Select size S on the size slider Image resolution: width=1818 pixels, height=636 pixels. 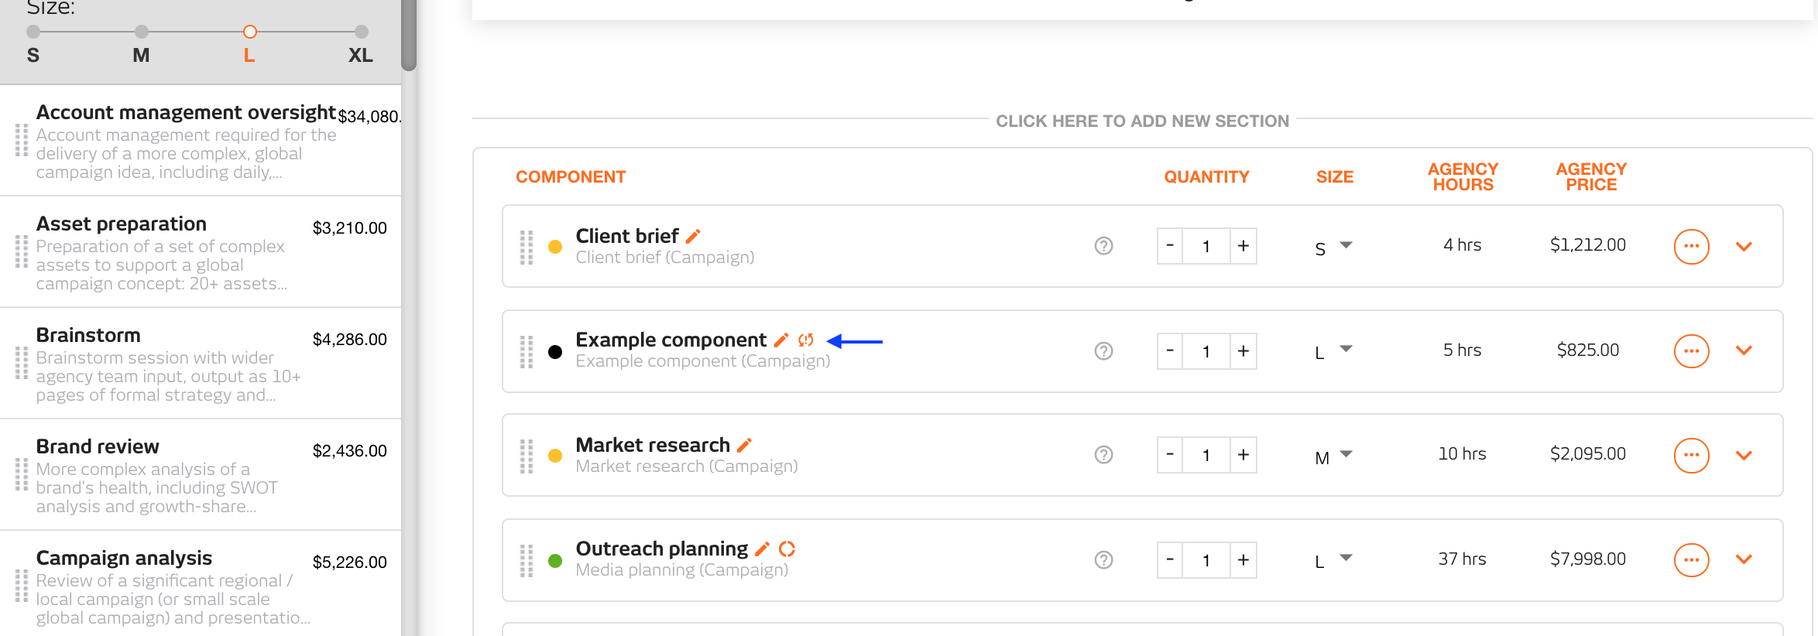coord(33,32)
